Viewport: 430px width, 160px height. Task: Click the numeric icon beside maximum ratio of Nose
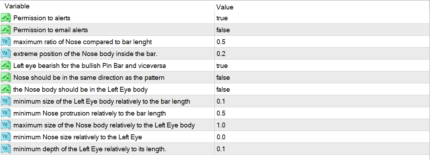(x=6, y=42)
